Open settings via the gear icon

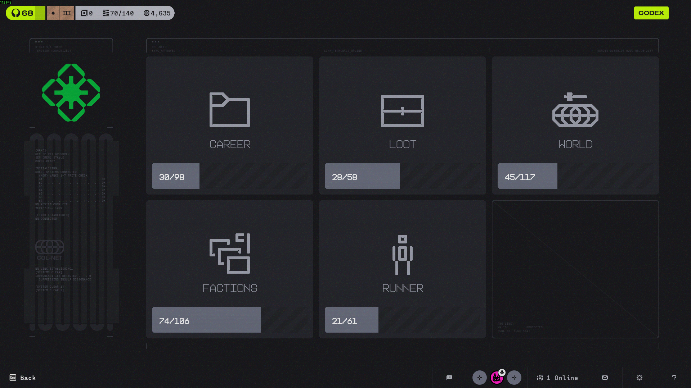click(639, 378)
